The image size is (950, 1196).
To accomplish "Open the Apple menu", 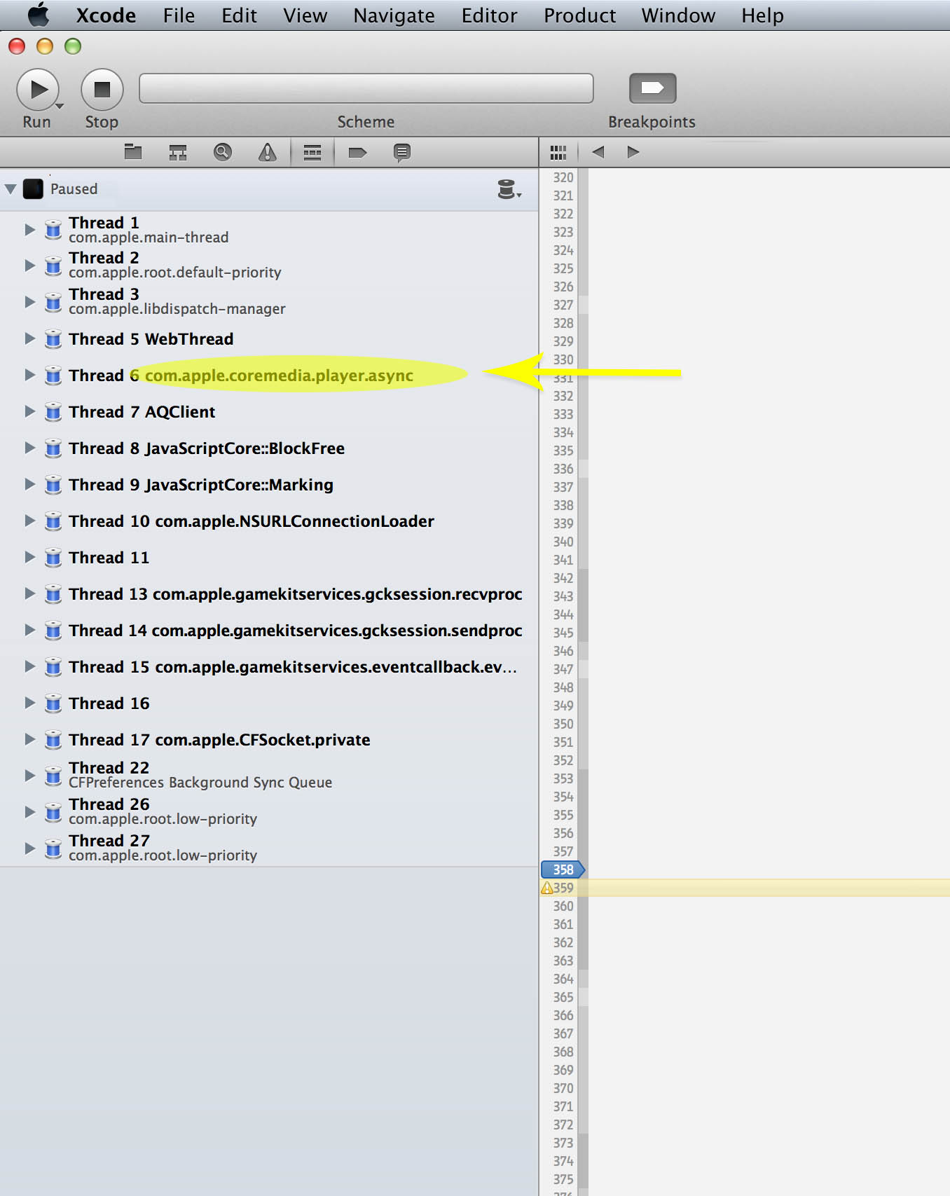I will 39,15.
